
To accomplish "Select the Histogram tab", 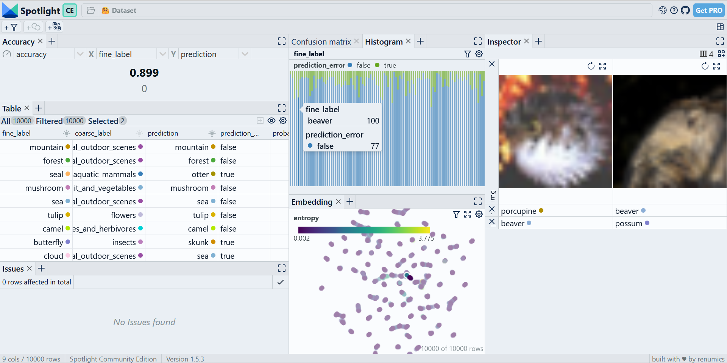I will (x=383, y=42).
